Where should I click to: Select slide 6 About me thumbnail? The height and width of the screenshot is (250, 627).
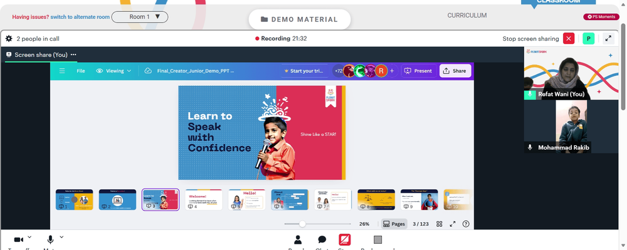290,200
